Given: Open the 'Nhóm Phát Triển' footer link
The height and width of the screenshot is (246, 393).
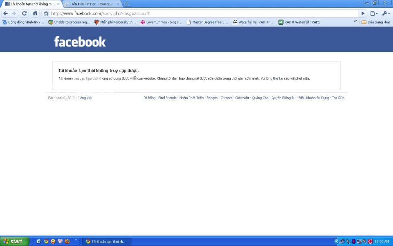Looking at the screenshot, I should coord(191,98).
